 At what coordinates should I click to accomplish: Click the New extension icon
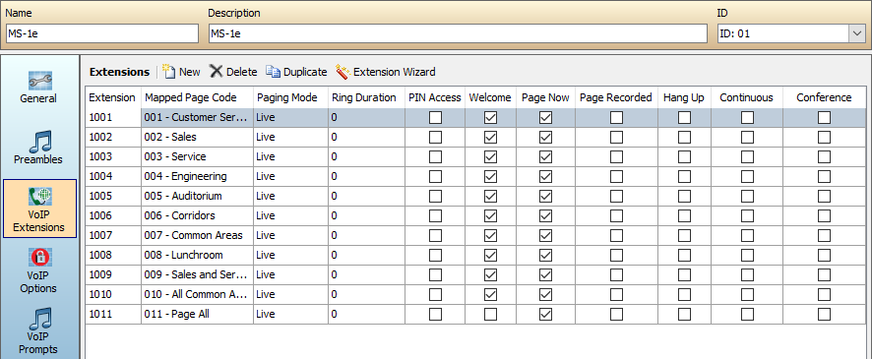168,72
